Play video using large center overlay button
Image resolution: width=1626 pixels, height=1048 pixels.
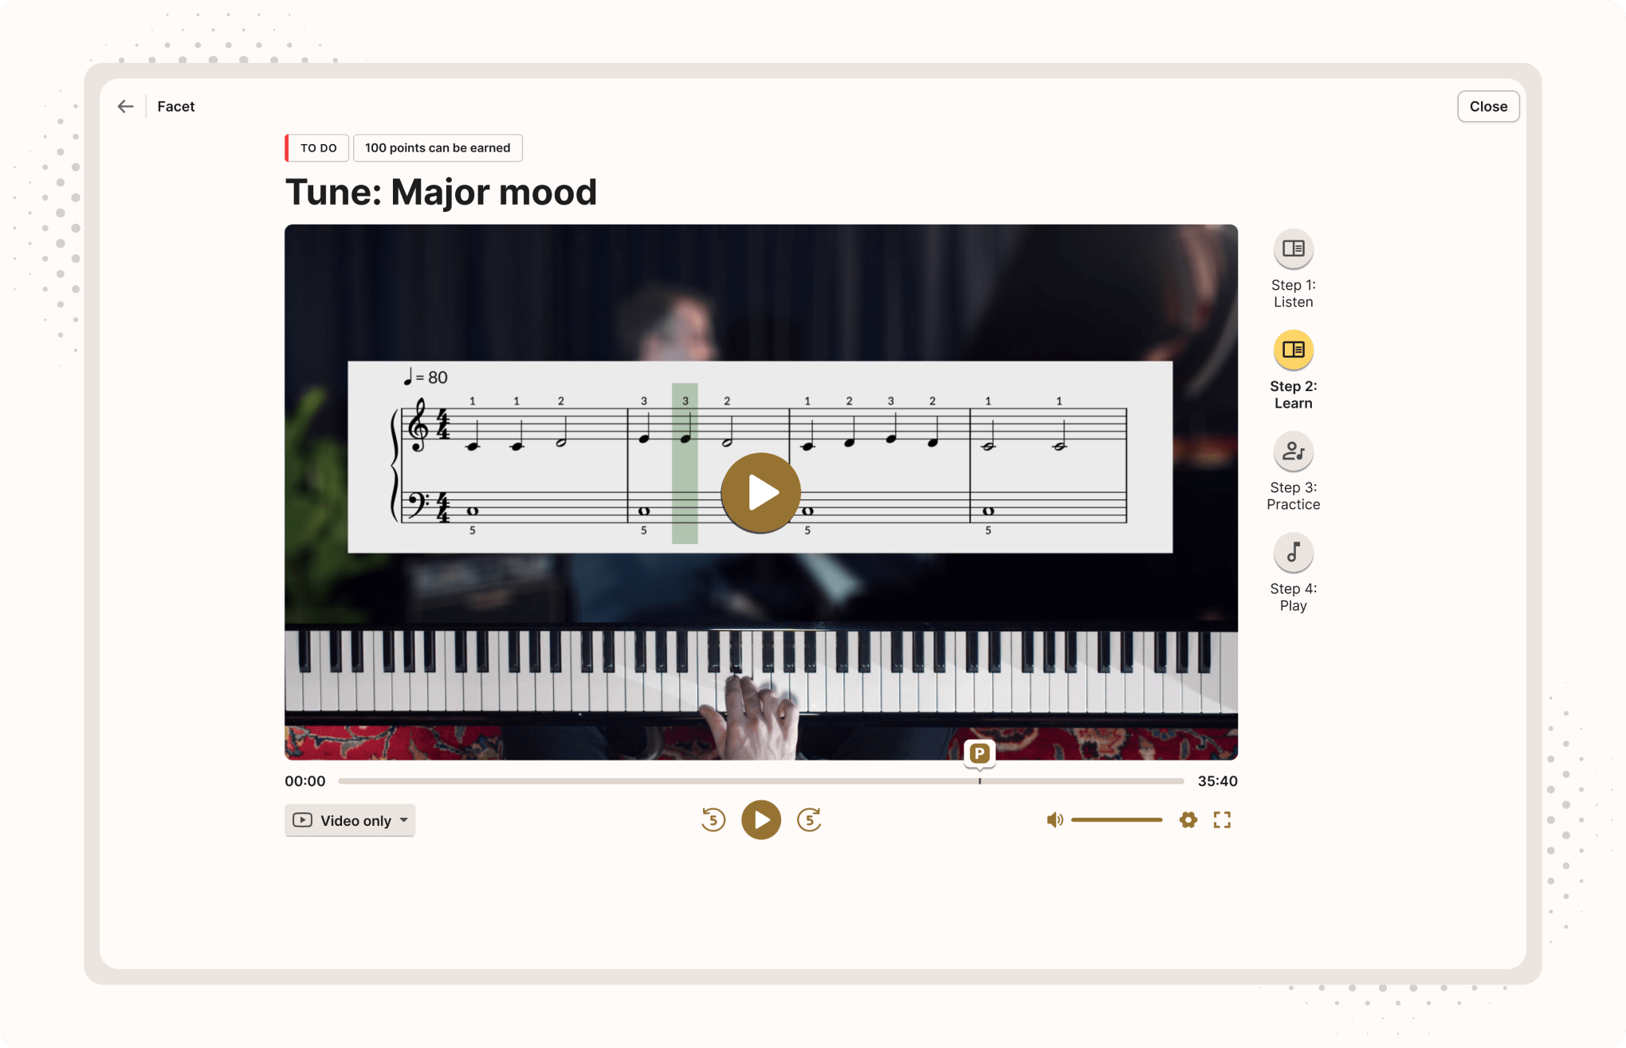coord(761,493)
